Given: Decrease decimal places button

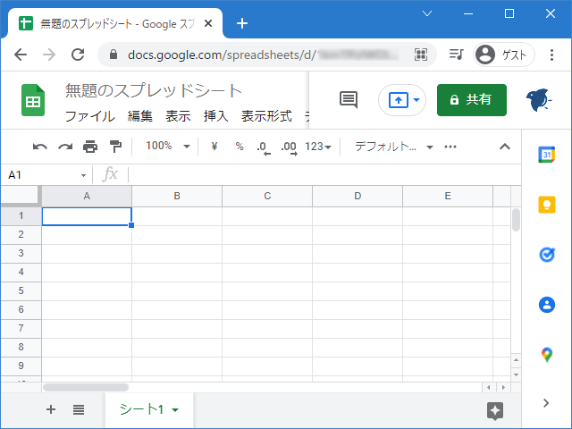Looking at the screenshot, I should (263, 147).
